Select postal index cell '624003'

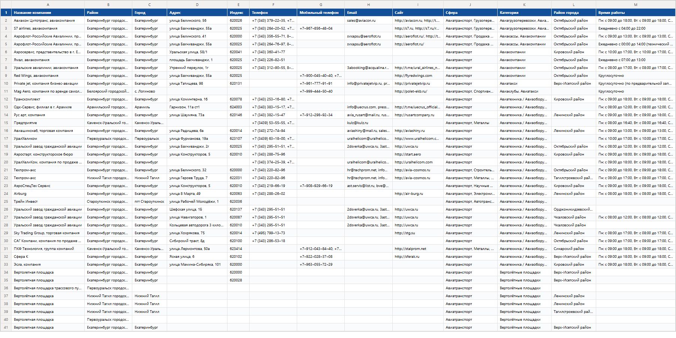pos(238,107)
